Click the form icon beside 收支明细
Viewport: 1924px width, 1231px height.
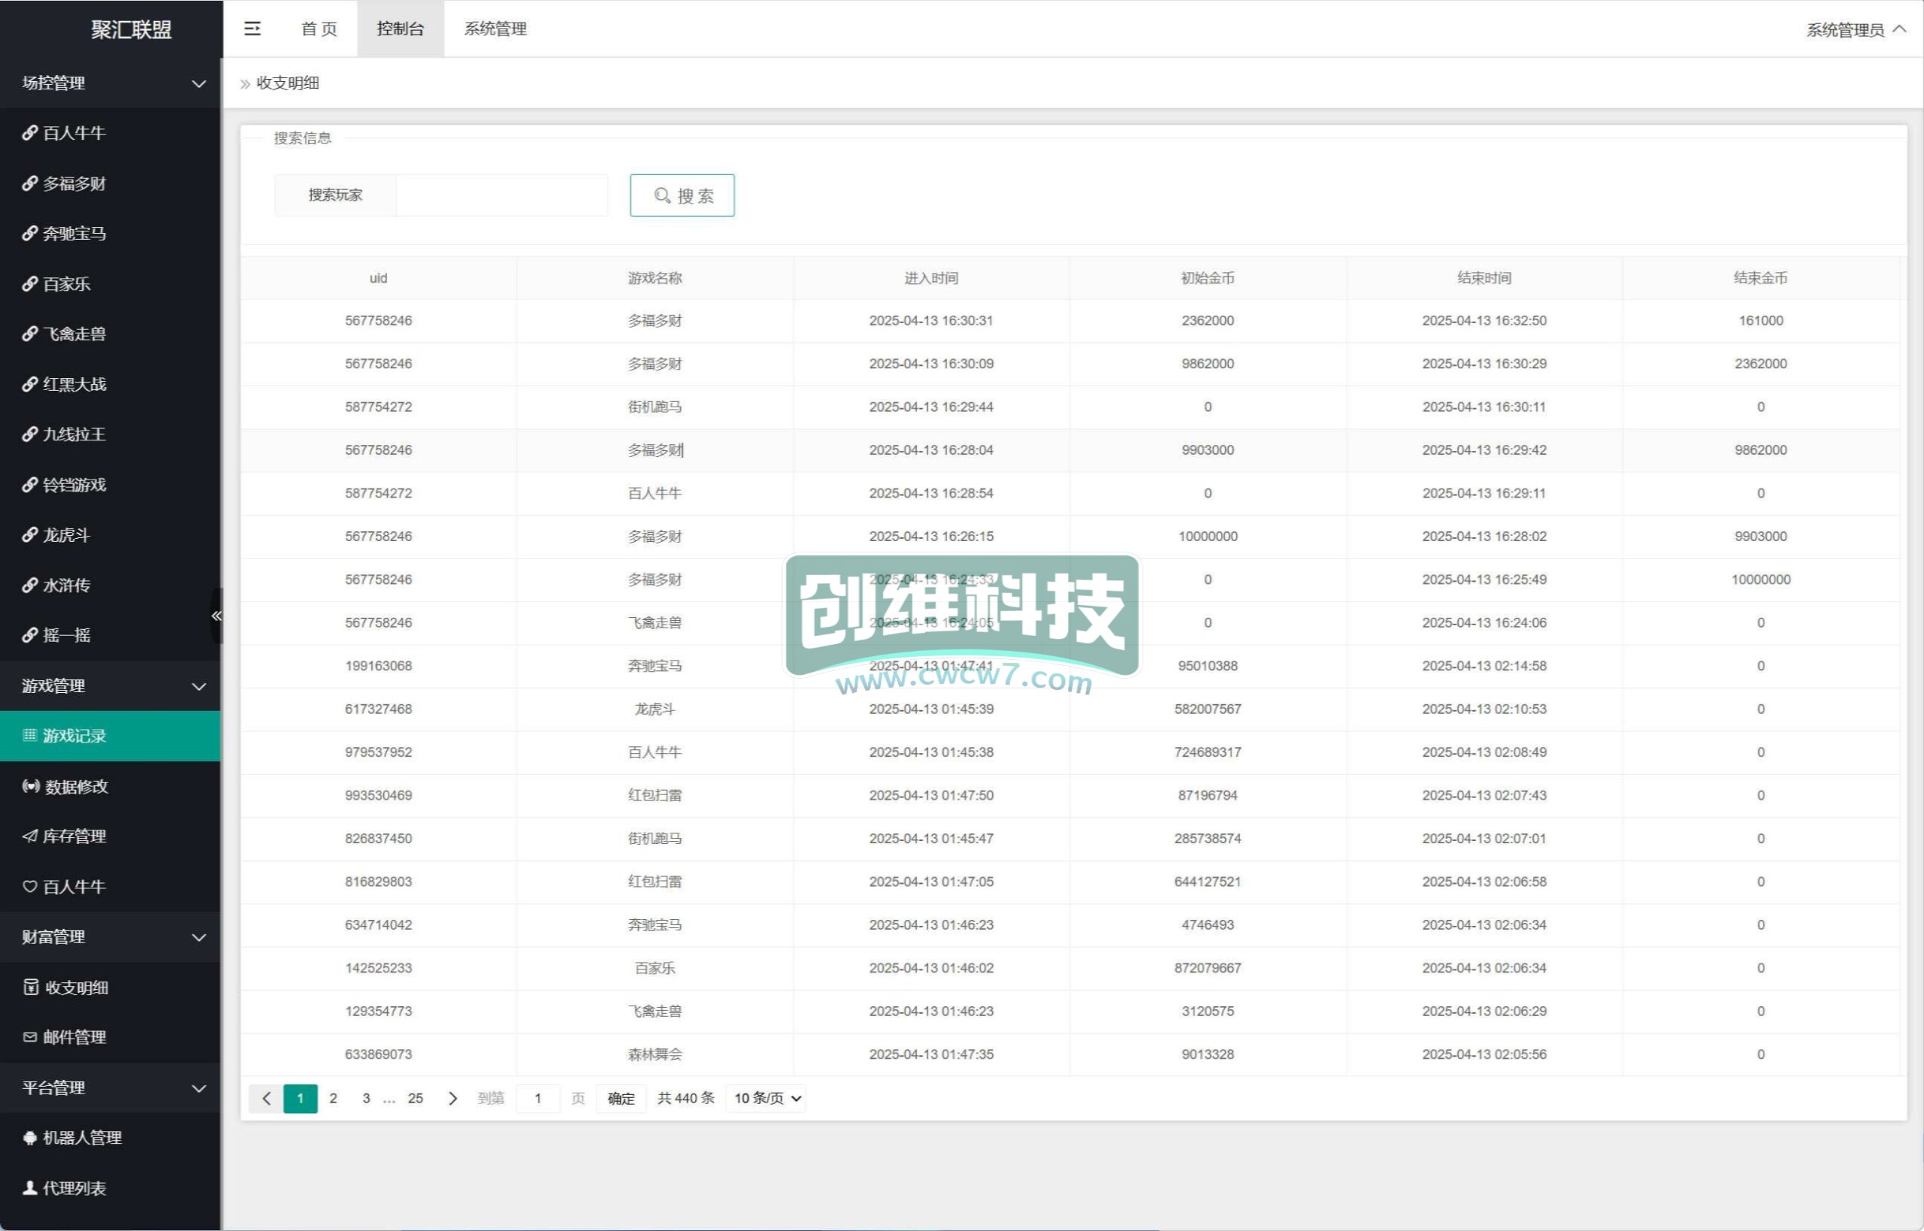[30, 988]
